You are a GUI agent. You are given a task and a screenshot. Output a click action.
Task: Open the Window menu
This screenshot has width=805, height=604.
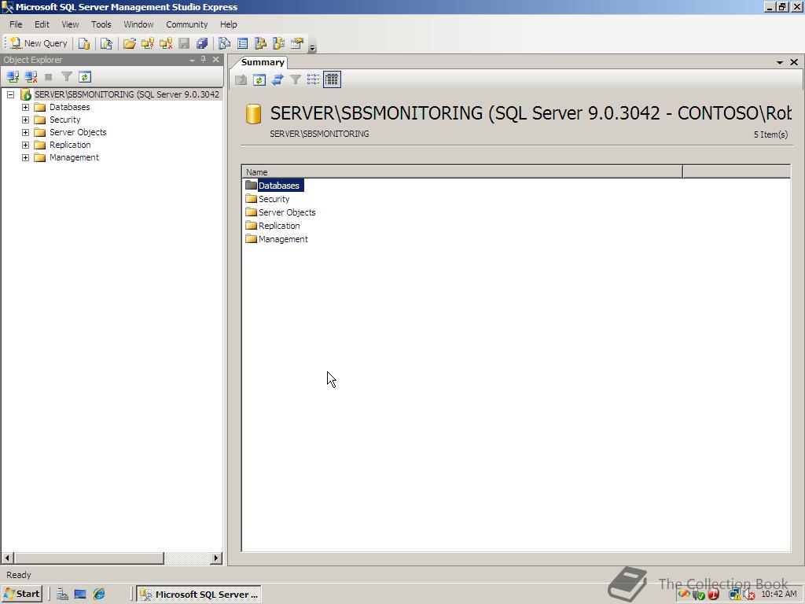138,24
